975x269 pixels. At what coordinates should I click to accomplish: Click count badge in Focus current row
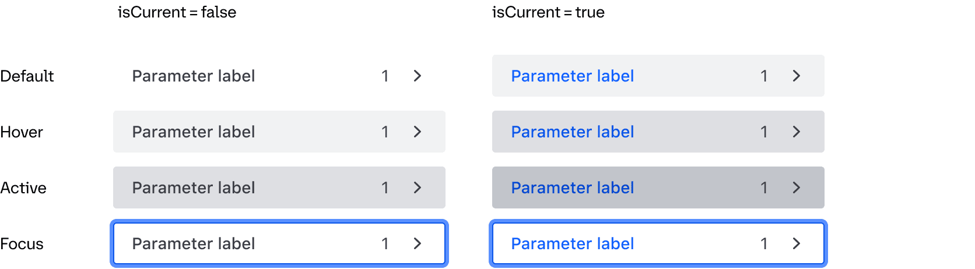pyautogui.click(x=764, y=243)
